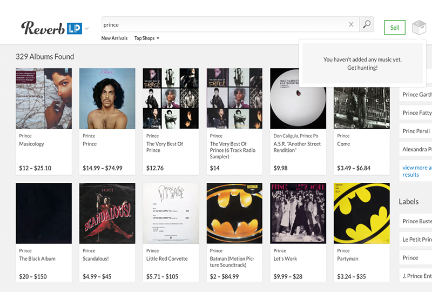
Task: Click the Labels section heading
Action: (x=409, y=202)
